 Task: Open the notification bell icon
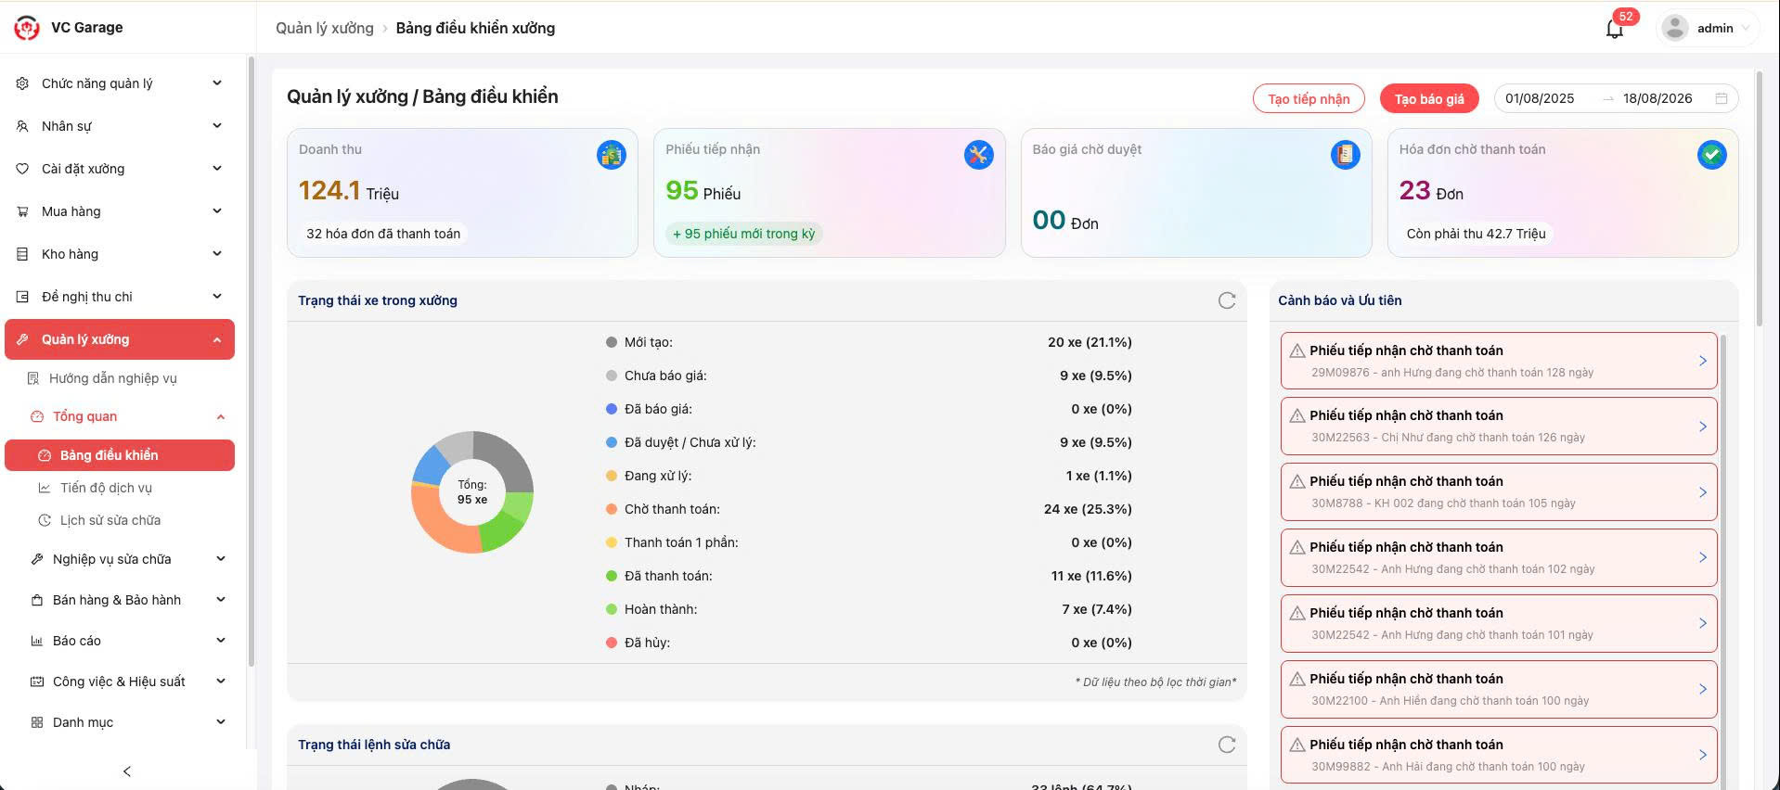tap(1614, 29)
